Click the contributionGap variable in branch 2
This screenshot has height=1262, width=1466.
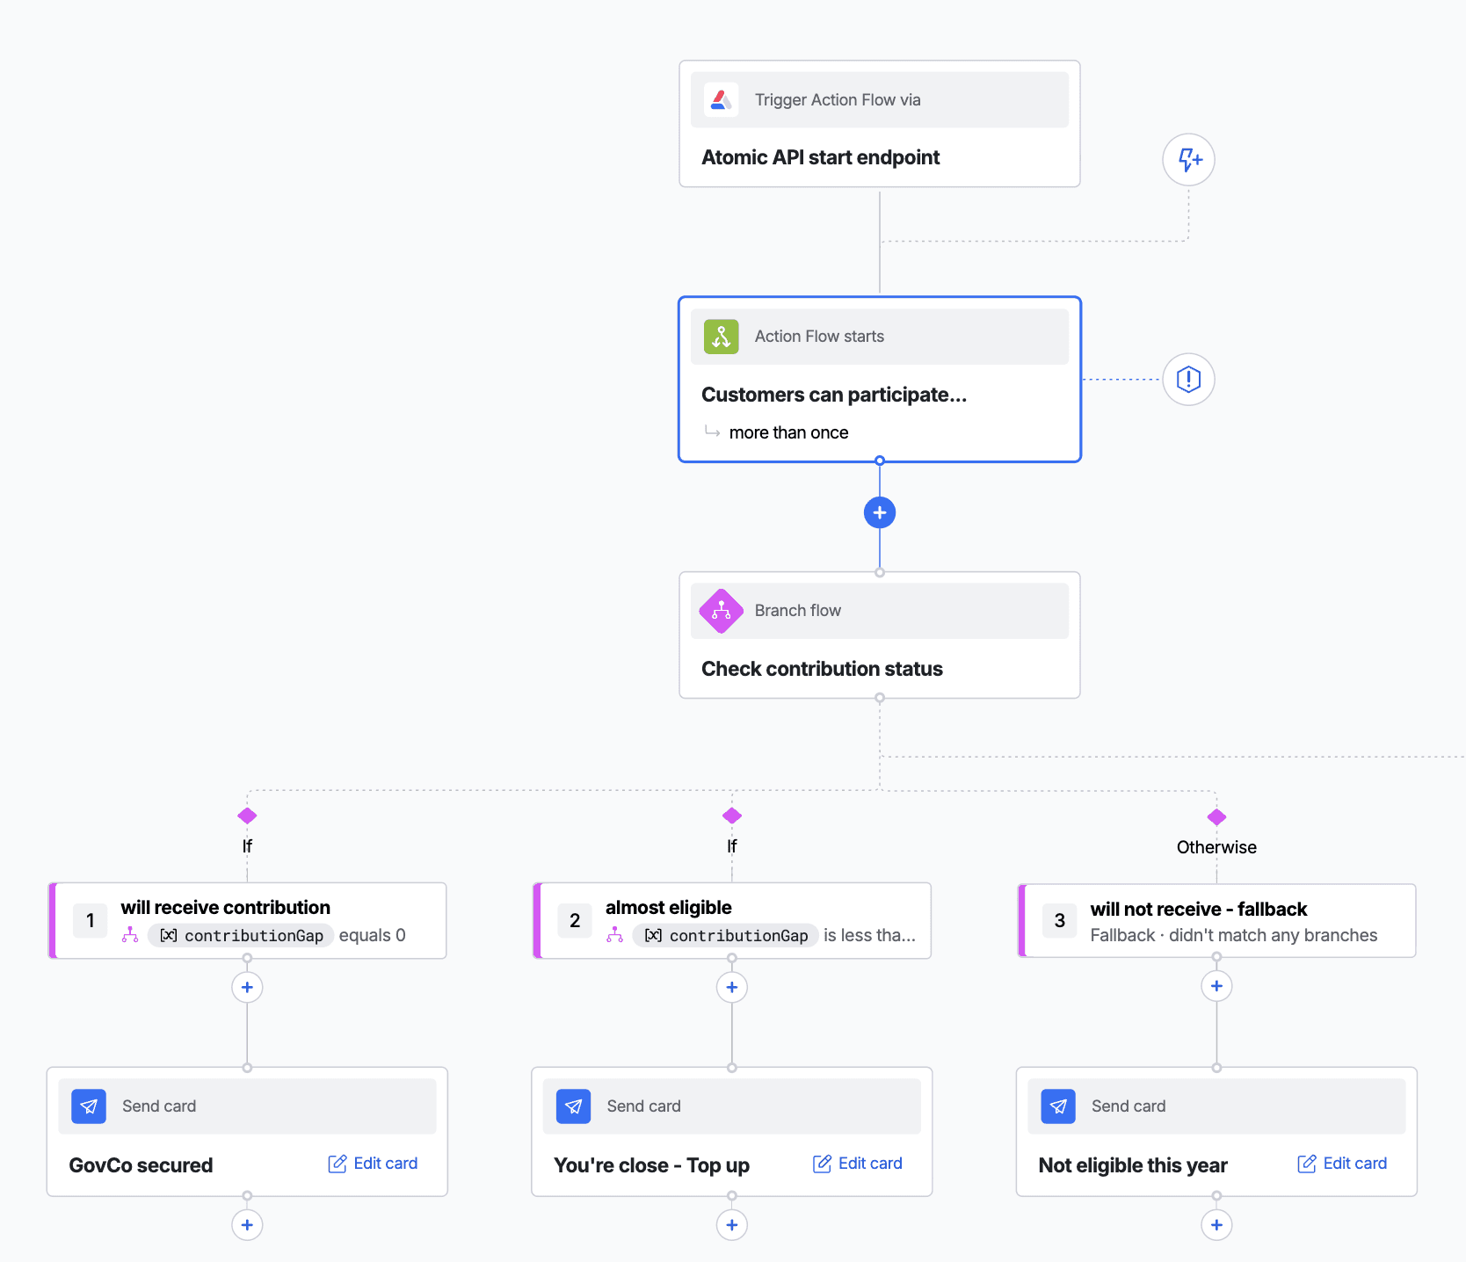pyautogui.click(x=726, y=936)
